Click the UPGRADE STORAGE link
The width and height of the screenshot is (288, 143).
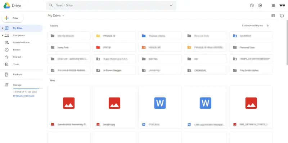pyautogui.click(x=24, y=96)
